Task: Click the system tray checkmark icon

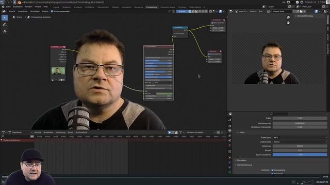Action: [x=297, y=2]
